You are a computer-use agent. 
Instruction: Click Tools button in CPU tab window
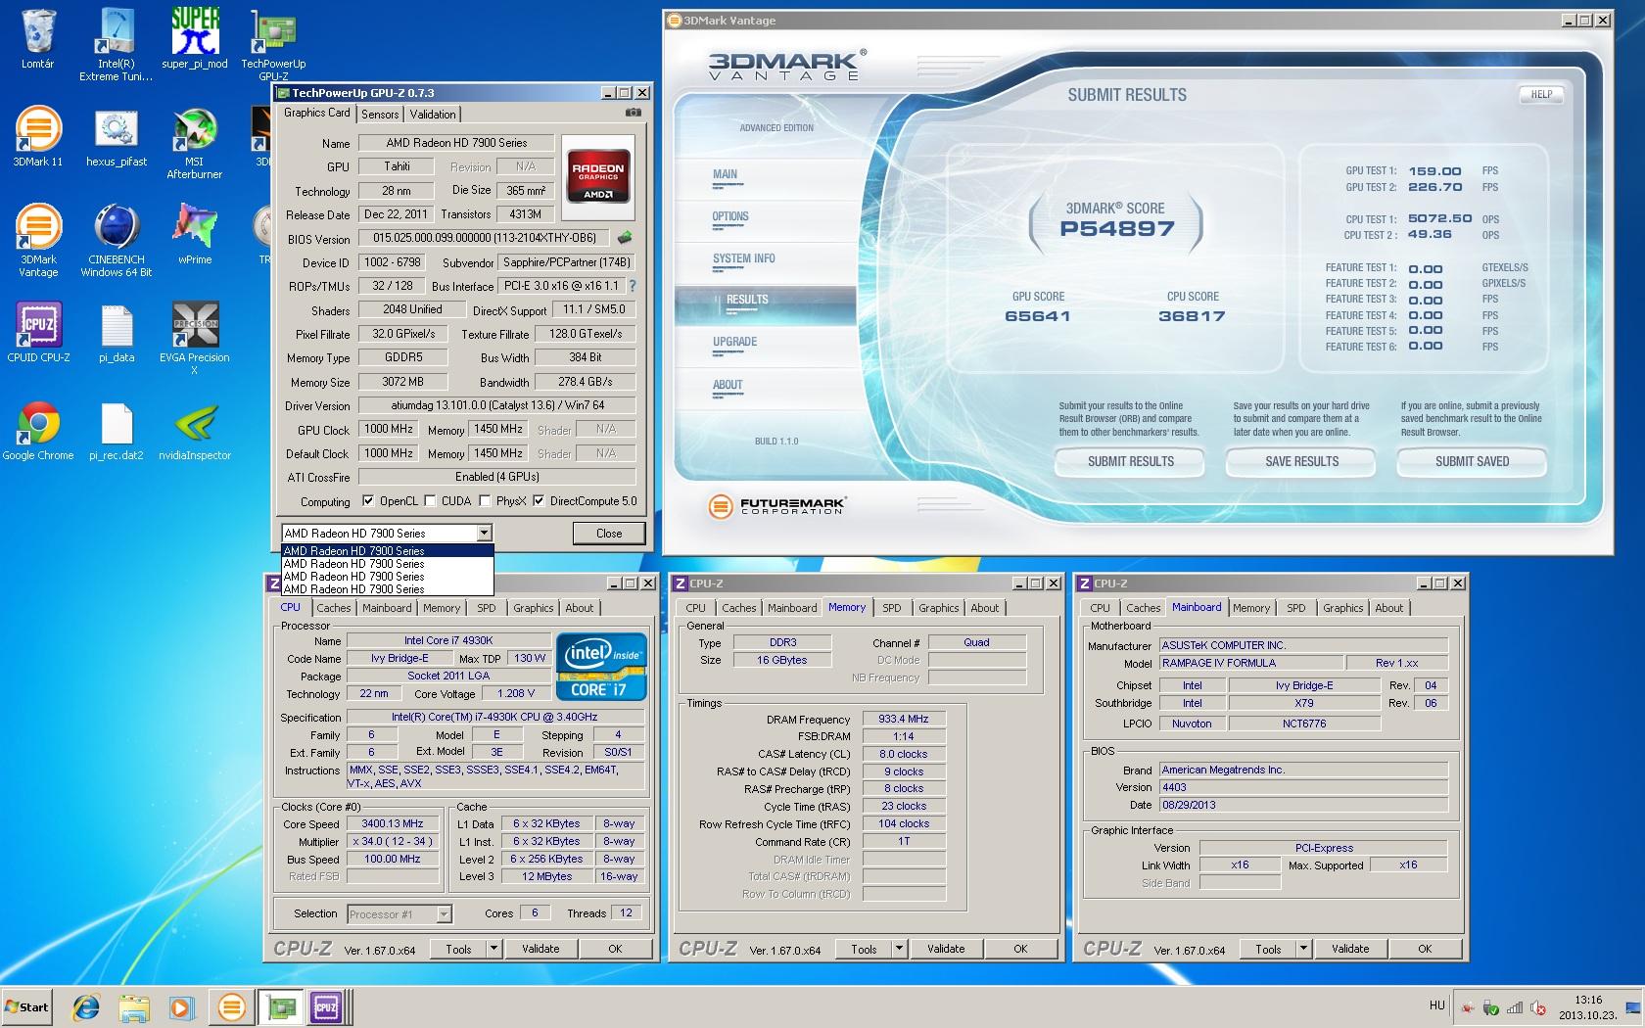pos(458,949)
